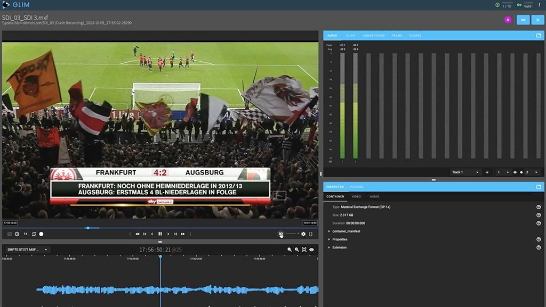Click the white record circle button
546x307 pixels.
coord(41,234)
